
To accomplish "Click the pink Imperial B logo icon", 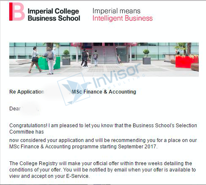I will [17, 12].
